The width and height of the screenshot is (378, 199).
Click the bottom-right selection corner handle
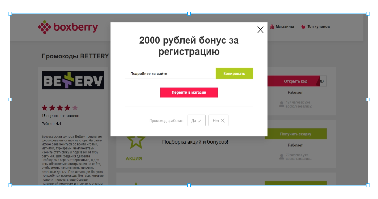(x=368, y=185)
